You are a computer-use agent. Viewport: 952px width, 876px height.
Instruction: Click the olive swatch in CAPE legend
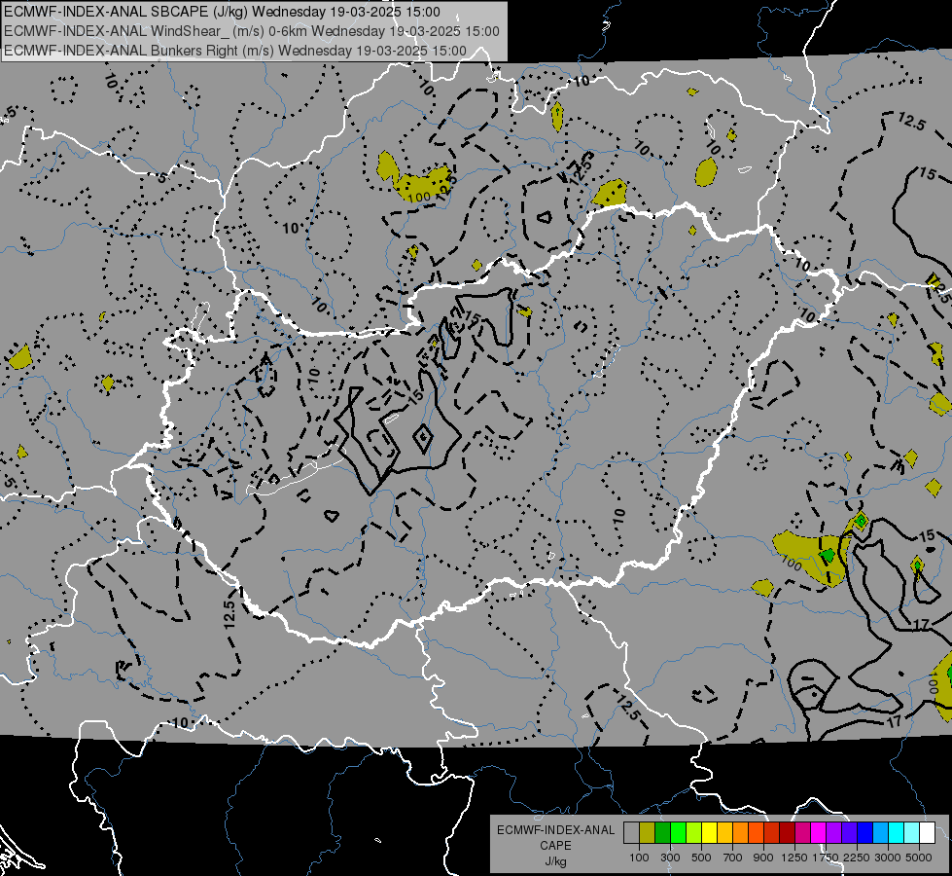[x=648, y=833]
